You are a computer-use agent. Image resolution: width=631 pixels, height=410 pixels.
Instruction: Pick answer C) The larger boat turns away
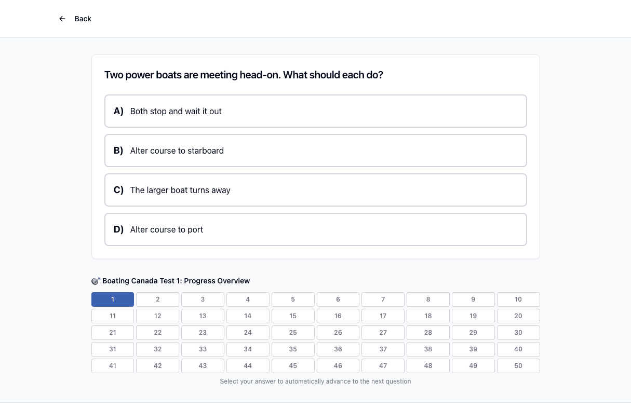pyautogui.click(x=316, y=190)
